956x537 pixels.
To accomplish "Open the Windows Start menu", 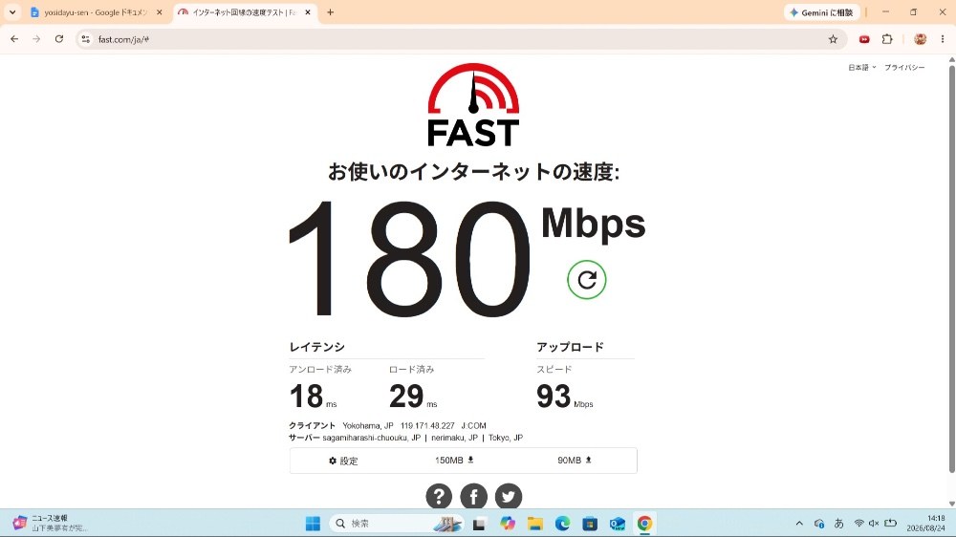I will tap(313, 524).
